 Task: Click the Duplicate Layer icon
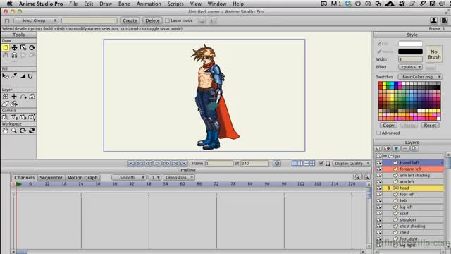tap(387, 149)
